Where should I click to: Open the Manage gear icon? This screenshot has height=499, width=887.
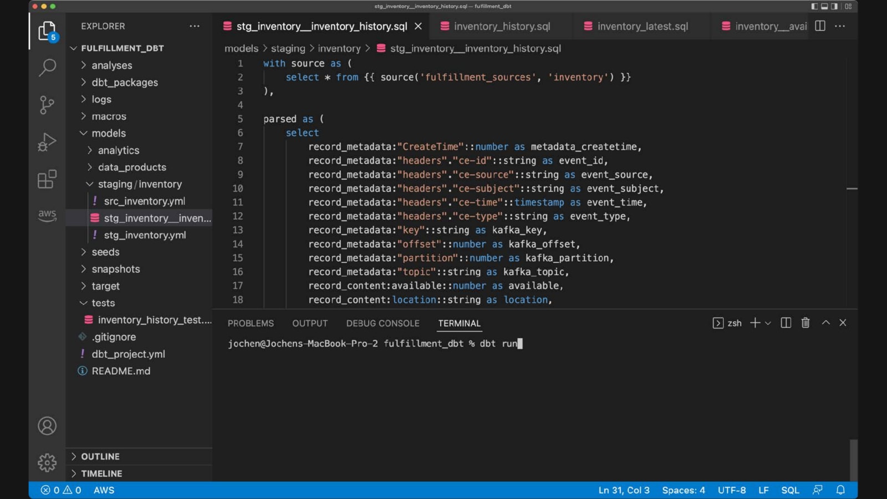coord(47,462)
